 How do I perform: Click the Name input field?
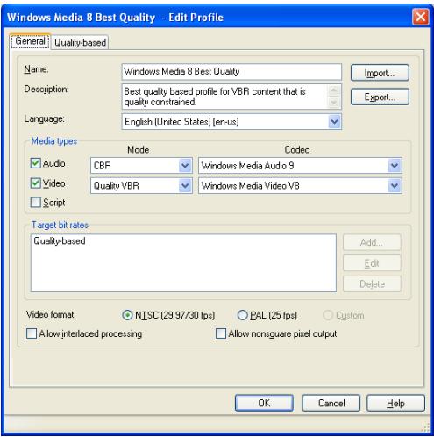231,72
